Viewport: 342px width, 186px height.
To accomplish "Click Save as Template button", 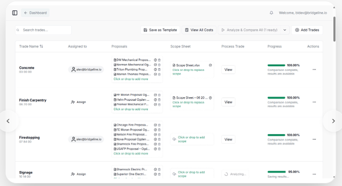I will click(x=160, y=30).
